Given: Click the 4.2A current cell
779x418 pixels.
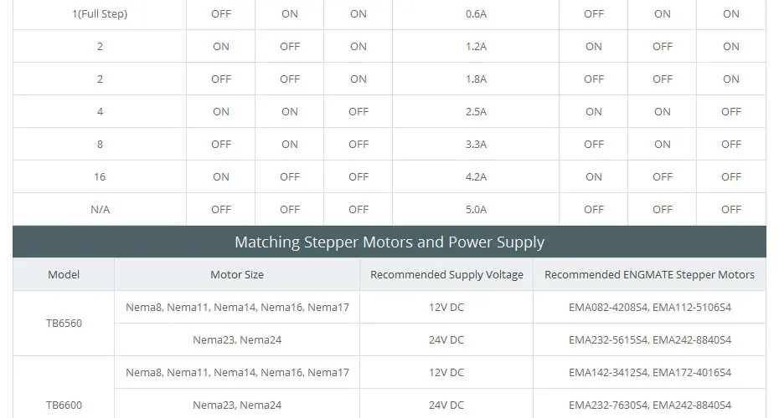Looking at the screenshot, I should coord(476,176).
